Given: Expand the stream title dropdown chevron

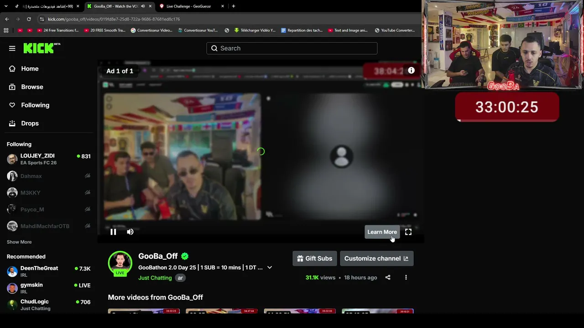Looking at the screenshot, I should tap(270, 267).
